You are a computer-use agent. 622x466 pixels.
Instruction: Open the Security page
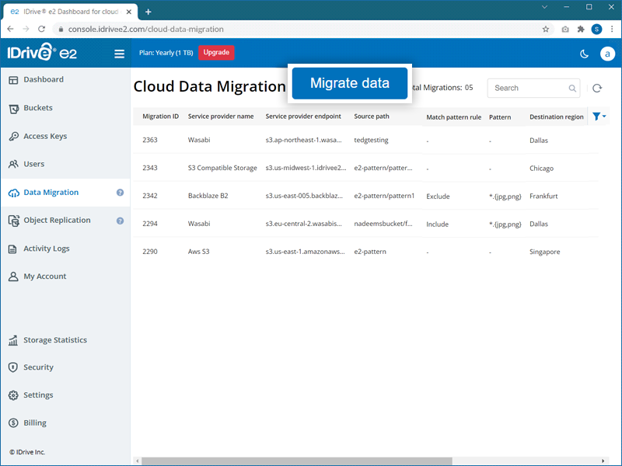(x=38, y=367)
